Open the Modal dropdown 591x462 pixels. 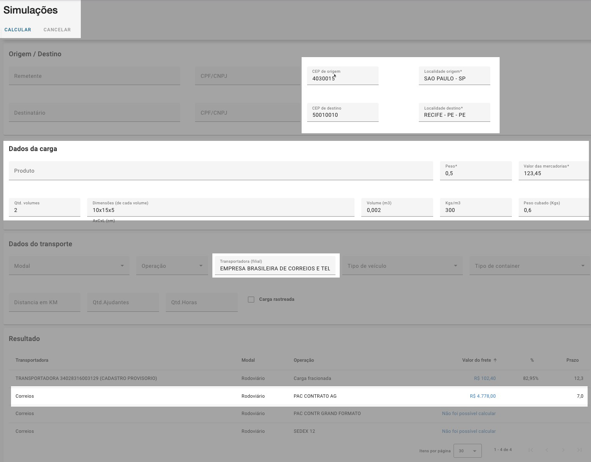point(69,266)
